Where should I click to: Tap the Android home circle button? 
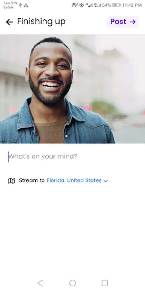(72, 283)
